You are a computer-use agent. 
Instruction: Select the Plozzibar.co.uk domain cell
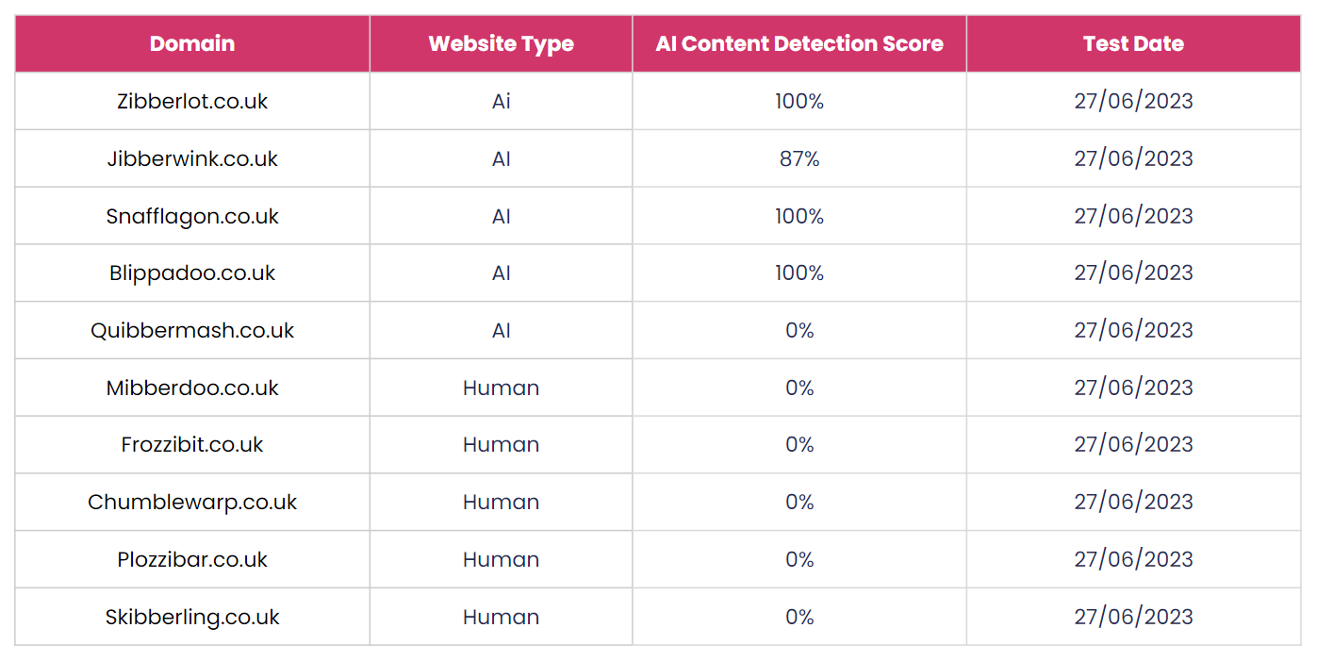coord(192,559)
